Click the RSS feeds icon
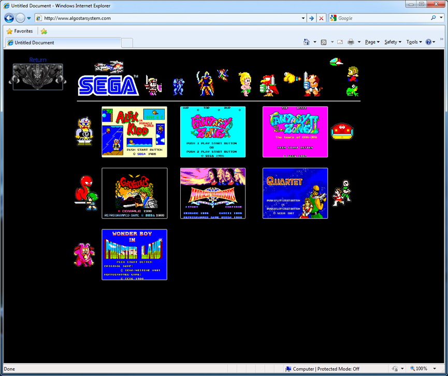The height and width of the screenshot is (376, 448). [x=324, y=42]
